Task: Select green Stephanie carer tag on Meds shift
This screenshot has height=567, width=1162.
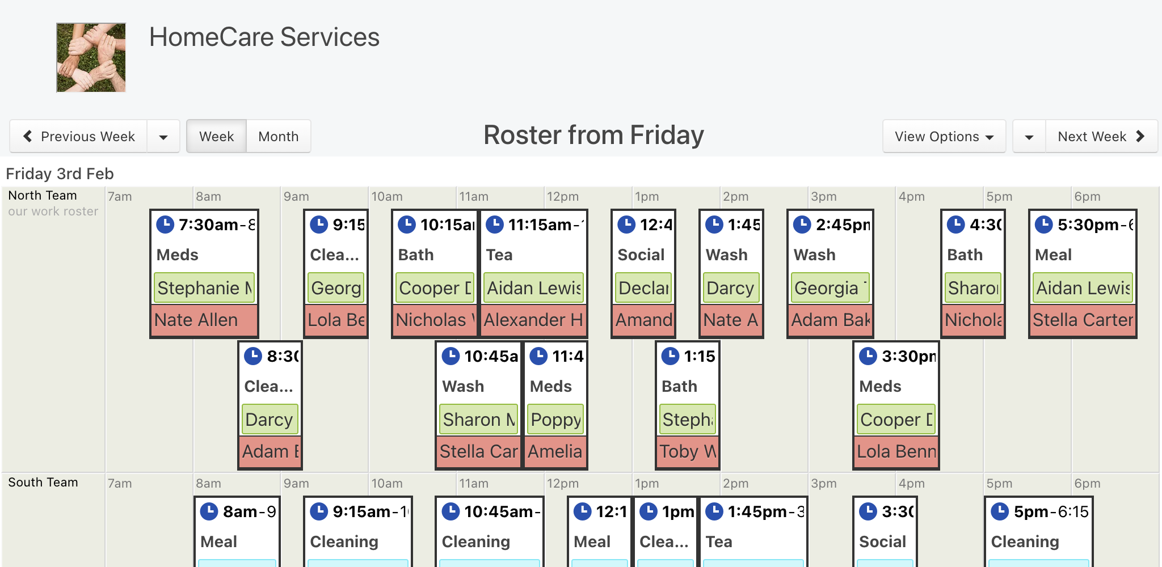Action: (205, 288)
